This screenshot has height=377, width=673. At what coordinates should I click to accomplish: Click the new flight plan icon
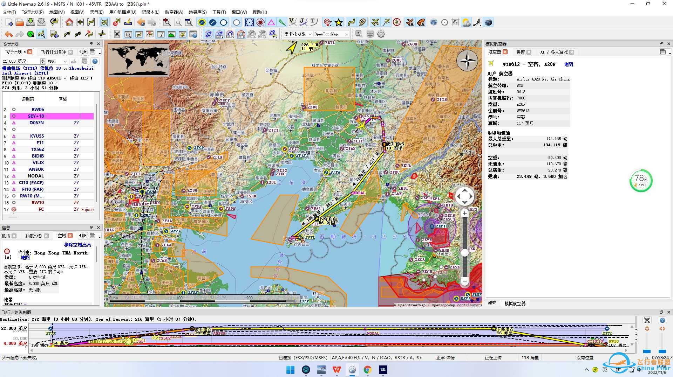[x=9, y=23]
